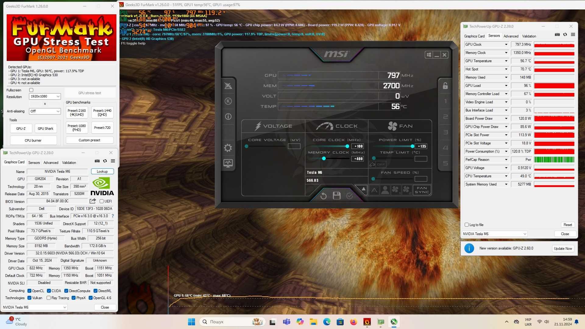Toggle DirectCompute checkbox
The height and width of the screenshot is (329, 585).
coord(66,291)
